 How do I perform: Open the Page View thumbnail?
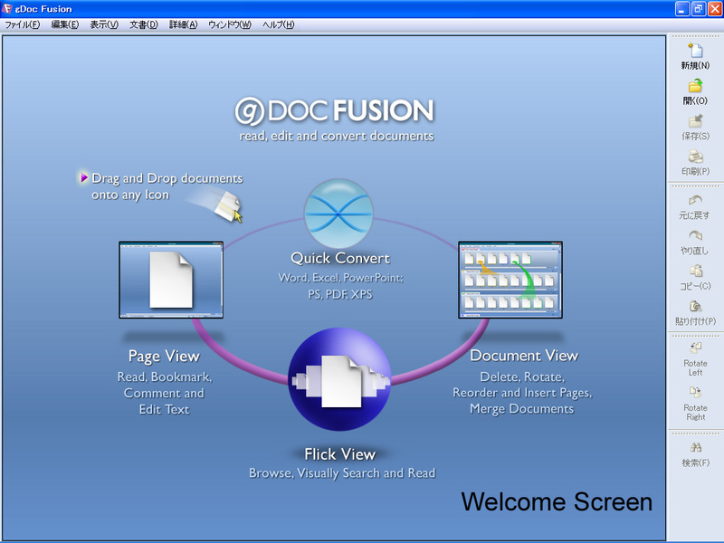[x=171, y=280]
